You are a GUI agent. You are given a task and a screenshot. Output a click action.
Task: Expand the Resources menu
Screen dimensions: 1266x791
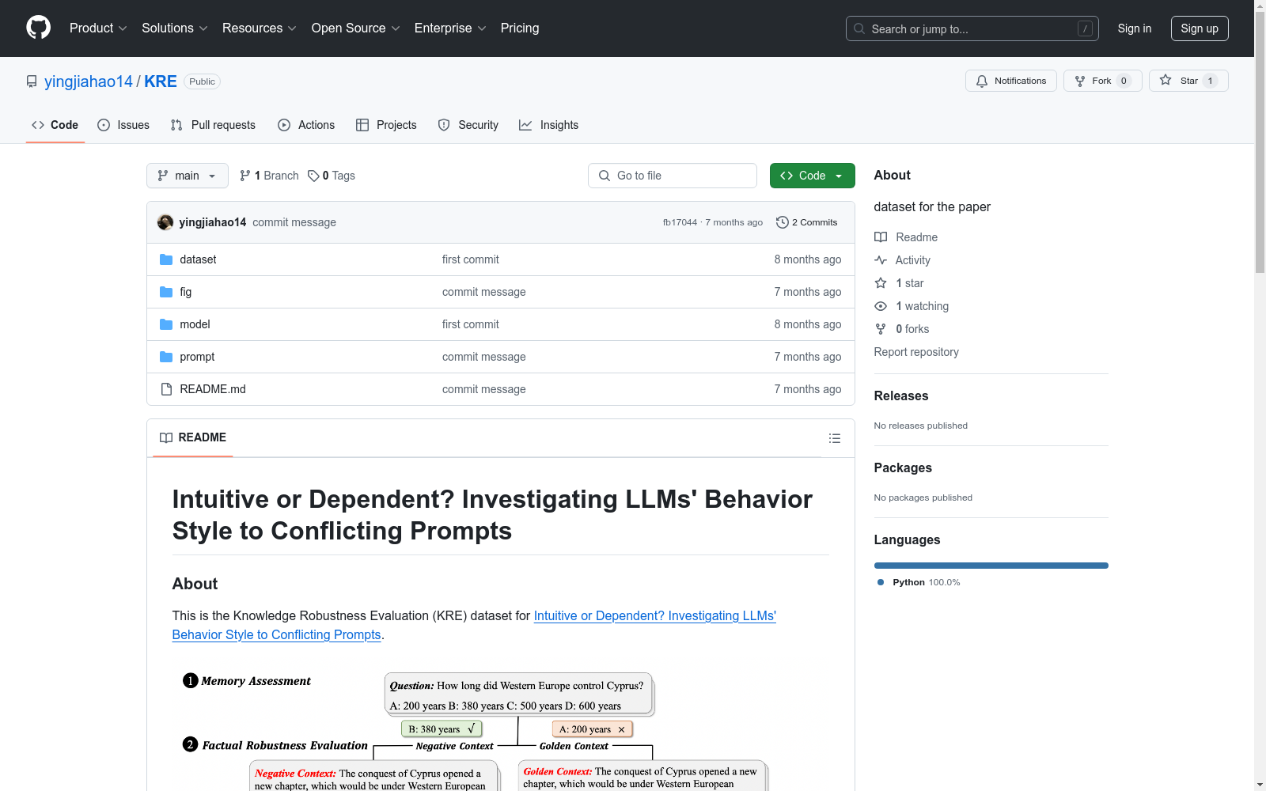(260, 28)
